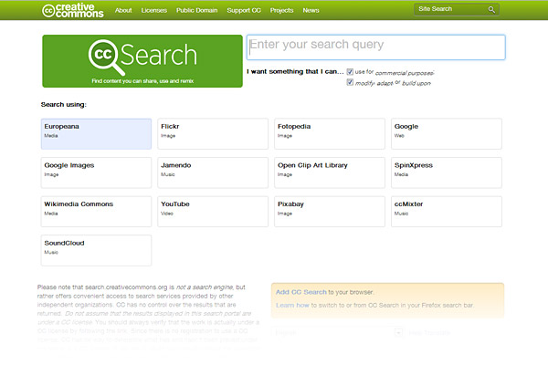Select the Flickr image search option
This screenshot has height=365, width=548.
[213, 133]
